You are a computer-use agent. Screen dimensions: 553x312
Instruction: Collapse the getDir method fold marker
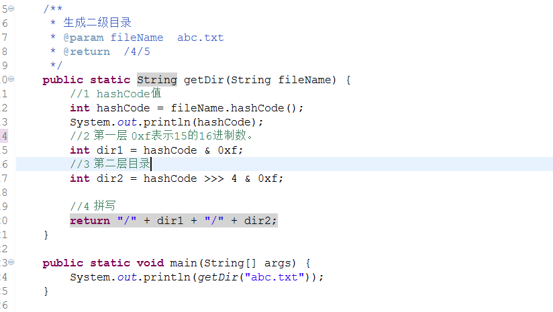coord(11,79)
